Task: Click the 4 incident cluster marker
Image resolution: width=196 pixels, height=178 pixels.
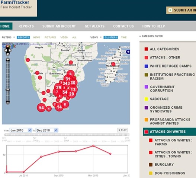Action: pyautogui.click(x=49, y=109)
